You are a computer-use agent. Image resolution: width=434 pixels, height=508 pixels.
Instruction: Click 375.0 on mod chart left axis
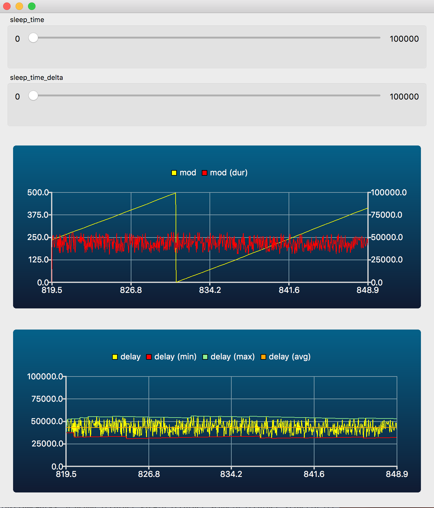(38, 215)
